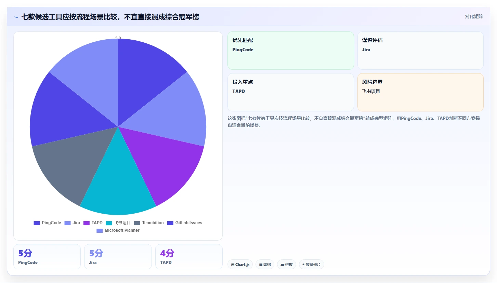497x283 pixels.
Task: Toggle the 飞书项目 legend label
Action: [x=122, y=223]
